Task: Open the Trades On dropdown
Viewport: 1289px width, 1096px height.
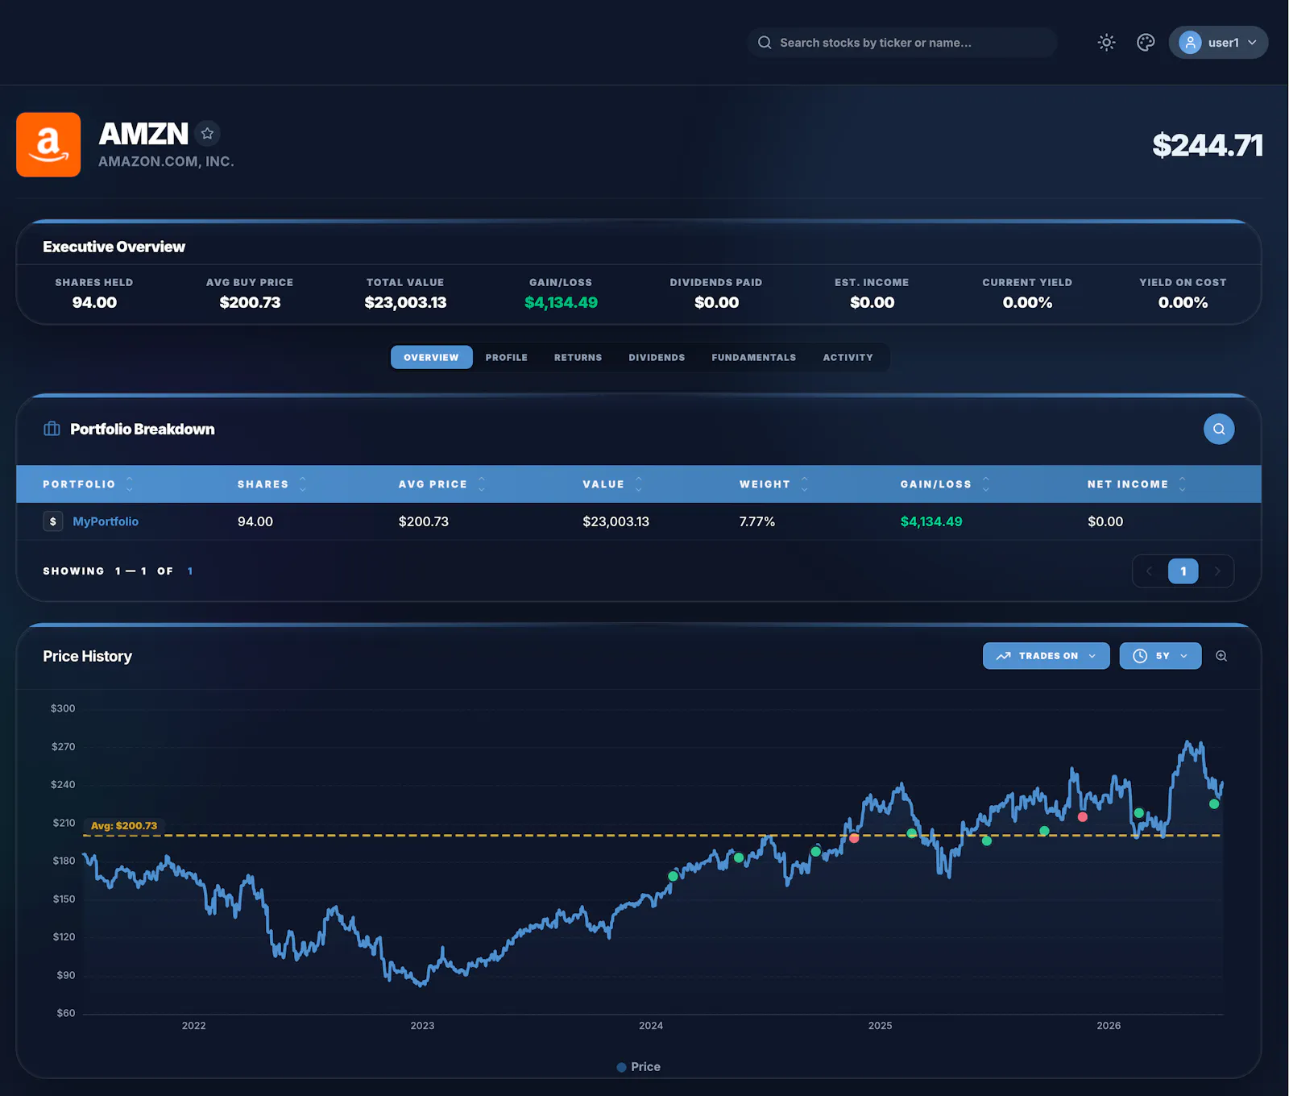Action: point(1046,655)
